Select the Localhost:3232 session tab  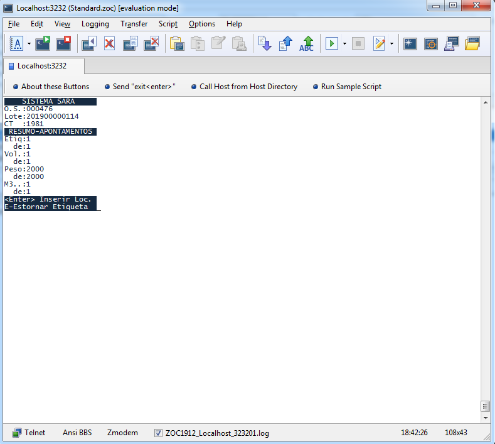(x=43, y=66)
